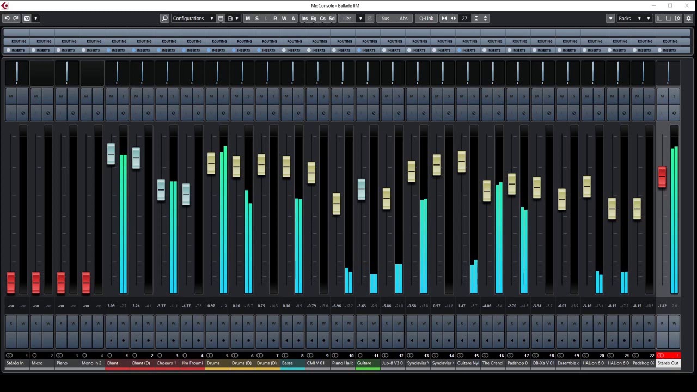The width and height of the screenshot is (697, 392).
Task: Click the reduce channel width icon
Action: (x=444, y=18)
